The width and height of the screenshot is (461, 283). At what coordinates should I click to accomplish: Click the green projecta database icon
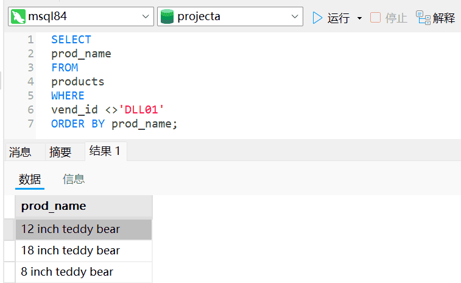point(167,16)
